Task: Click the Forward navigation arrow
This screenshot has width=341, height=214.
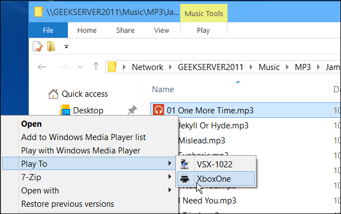Action: click(x=63, y=67)
